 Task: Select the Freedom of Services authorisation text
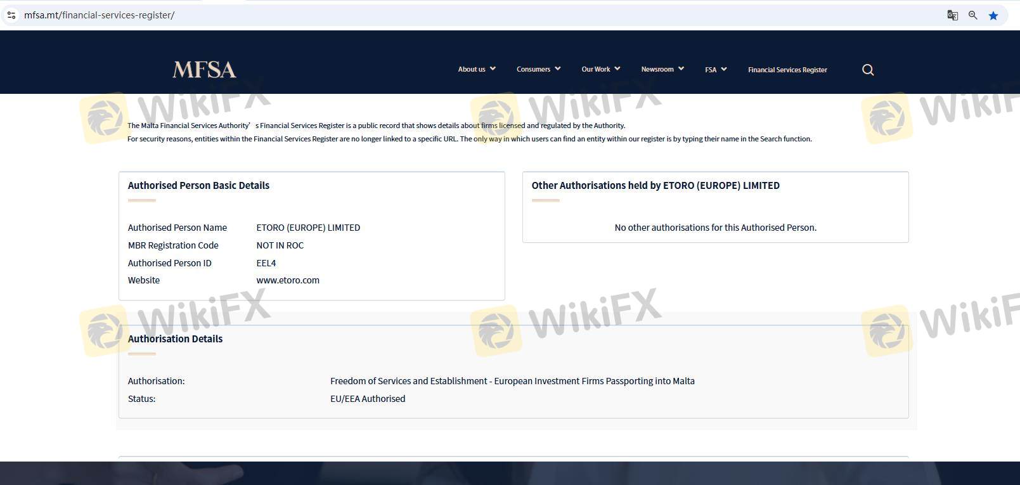coord(512,381)
